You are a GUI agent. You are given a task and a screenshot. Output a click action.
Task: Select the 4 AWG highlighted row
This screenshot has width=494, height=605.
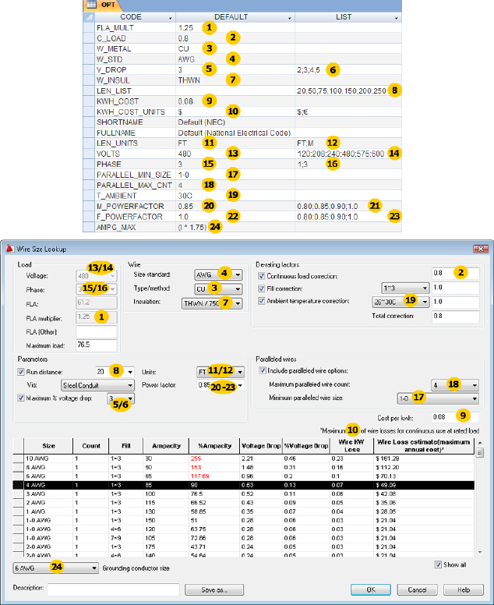243,485
